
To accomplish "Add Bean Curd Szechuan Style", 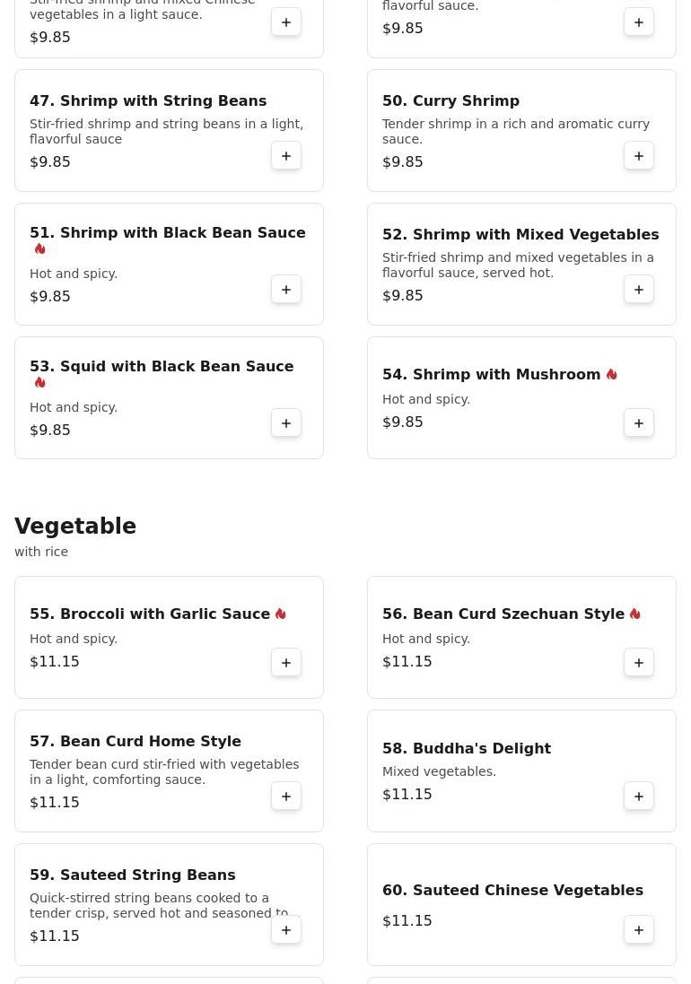I will click(x=639, y=663).
